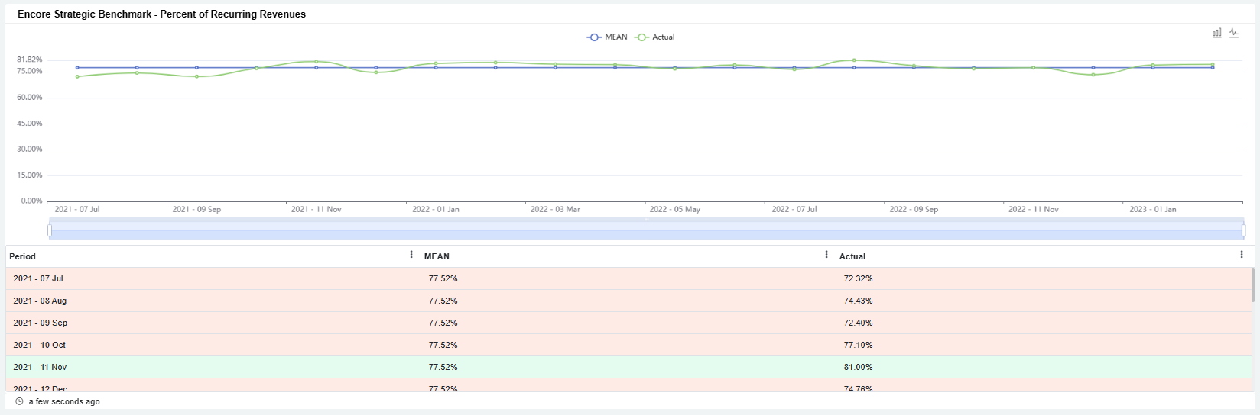The width and height of the screenshot is (1260, 415).
Task: Click the left handle of the zoom slider
Action: click(50, 230)
